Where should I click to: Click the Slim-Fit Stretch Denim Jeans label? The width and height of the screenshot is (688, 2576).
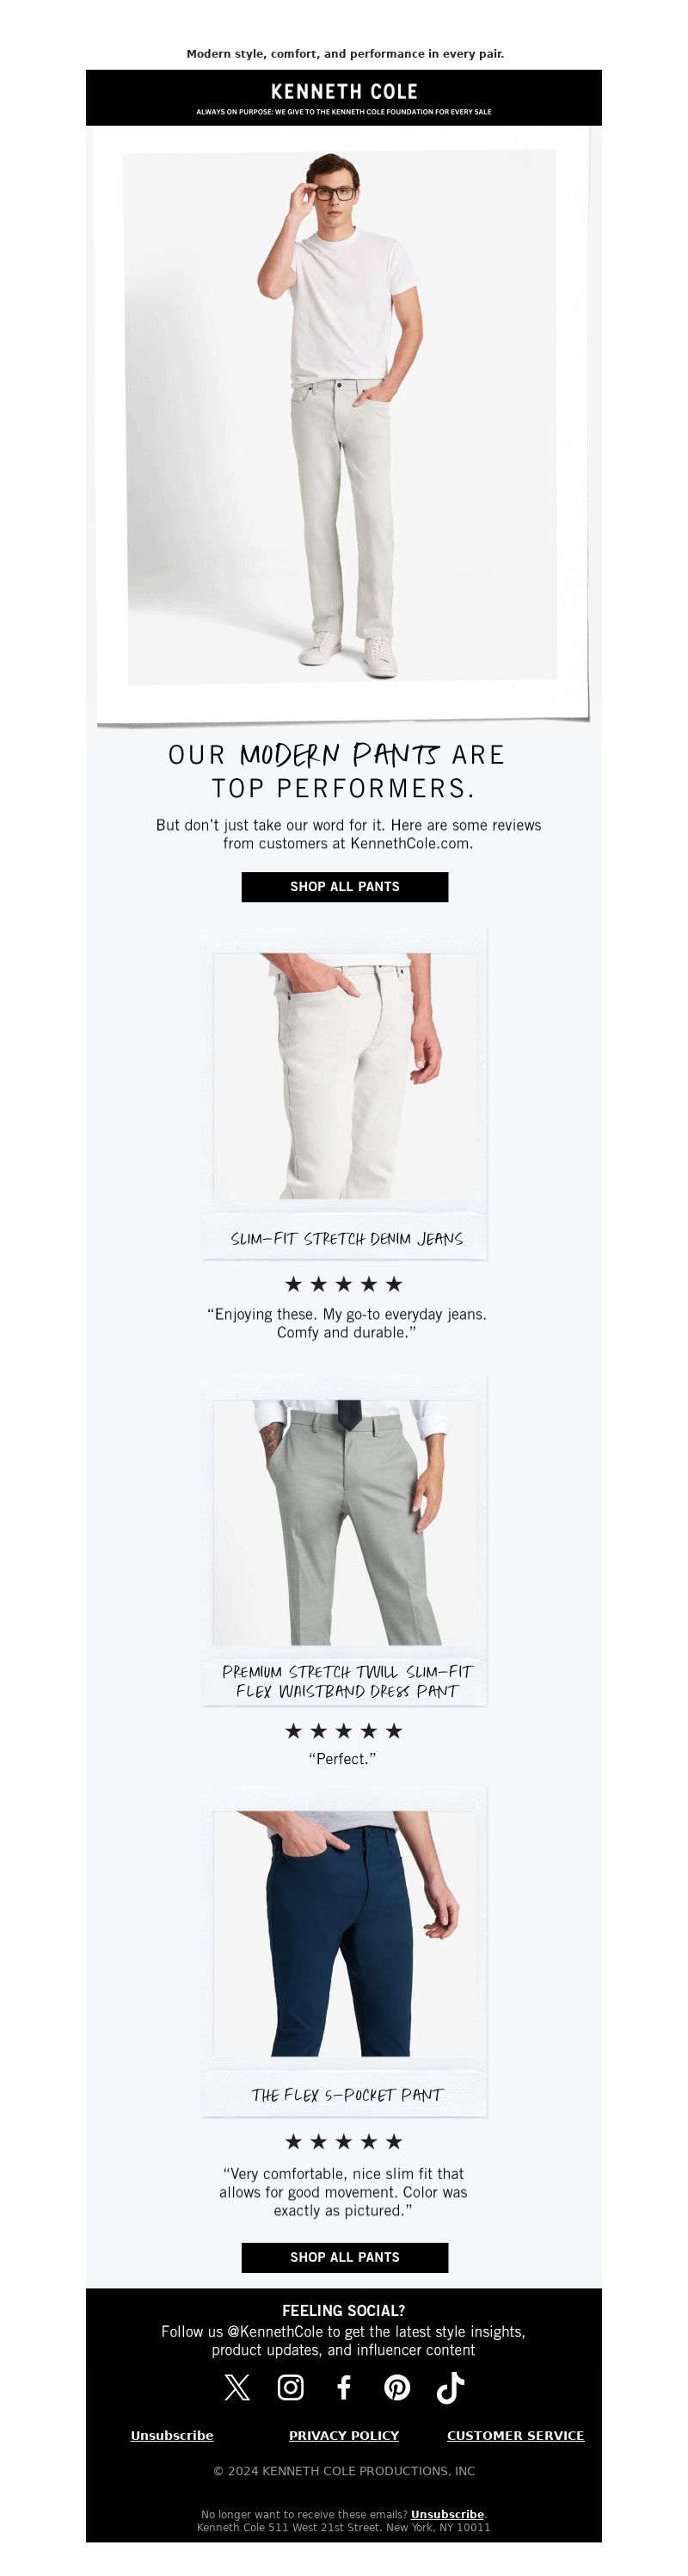pyautogui.click(x=347, y=1238)
